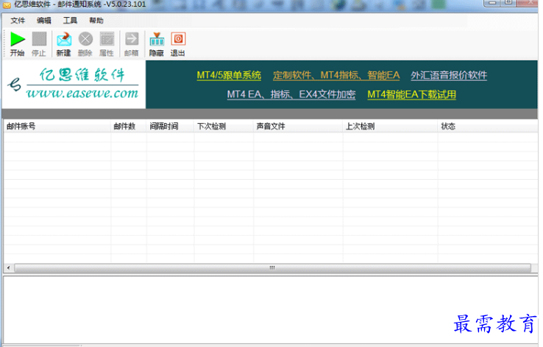Sort by 下次检测 column header
Image resolution: width=543 pixels, height=347 pixels.
pyautogui.click(x=224, y=126)
